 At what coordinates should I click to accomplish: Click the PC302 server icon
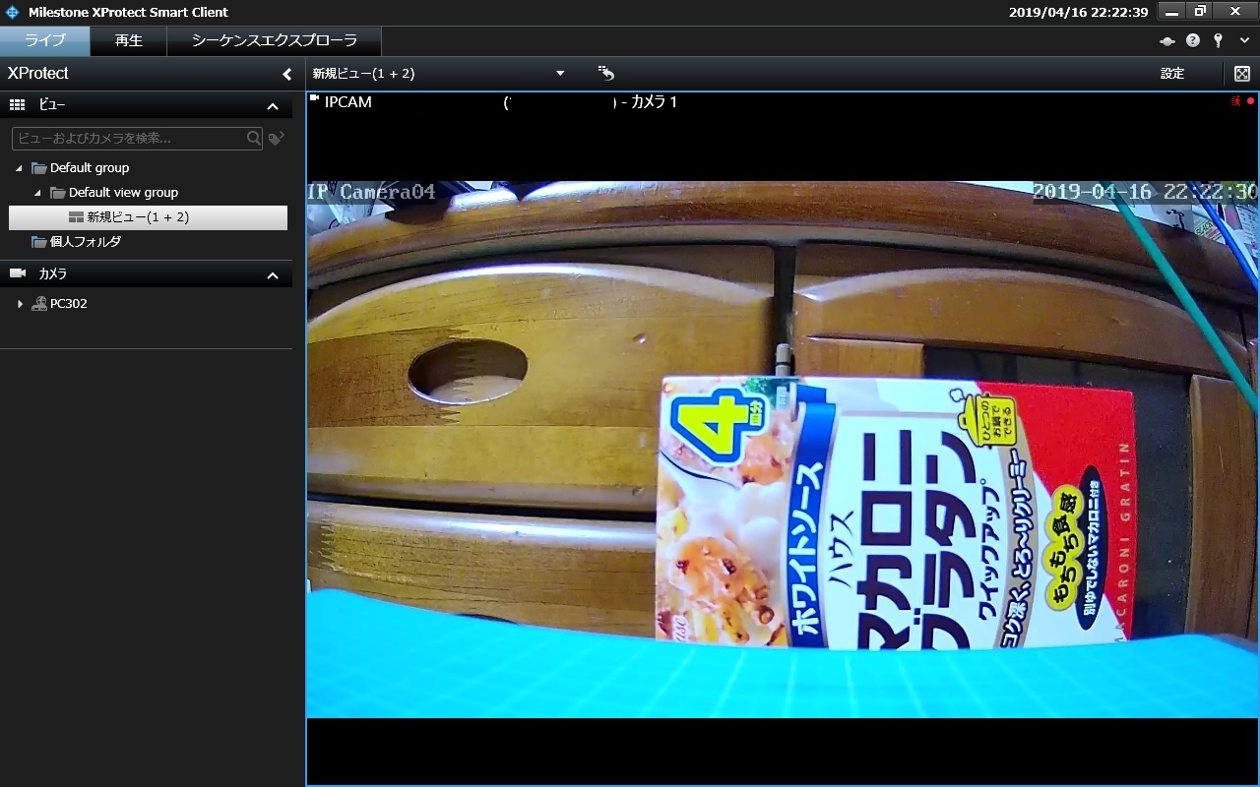pyautogui.click(x=38, y=304)
